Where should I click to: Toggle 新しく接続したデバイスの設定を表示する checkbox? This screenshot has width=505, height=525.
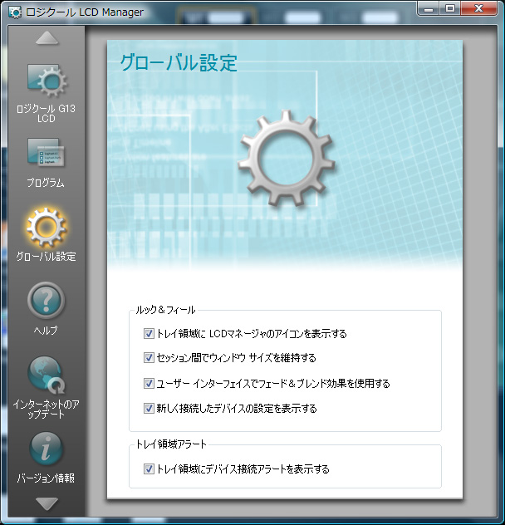tap(150, 409)
